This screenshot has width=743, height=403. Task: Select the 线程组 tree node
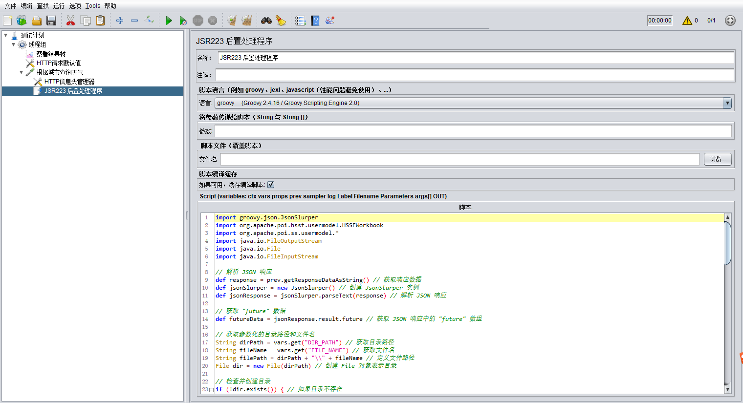click(37, 44)
